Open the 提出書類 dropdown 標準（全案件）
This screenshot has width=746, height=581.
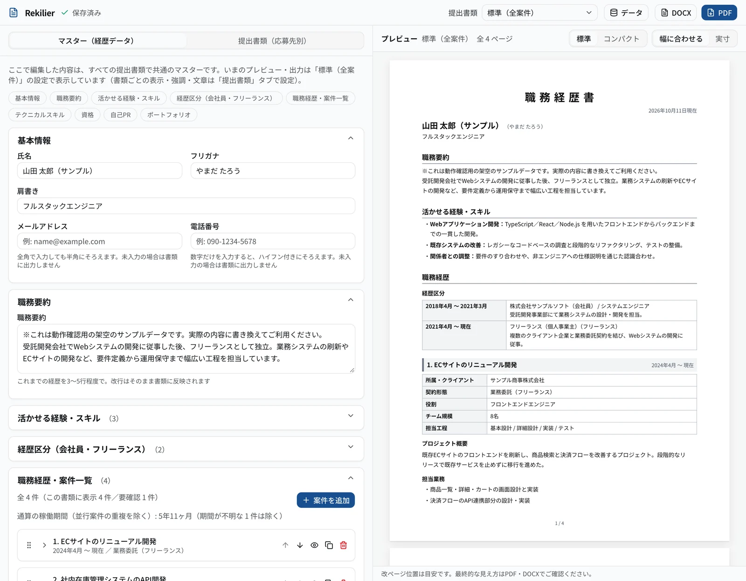(x=539, y=13)
